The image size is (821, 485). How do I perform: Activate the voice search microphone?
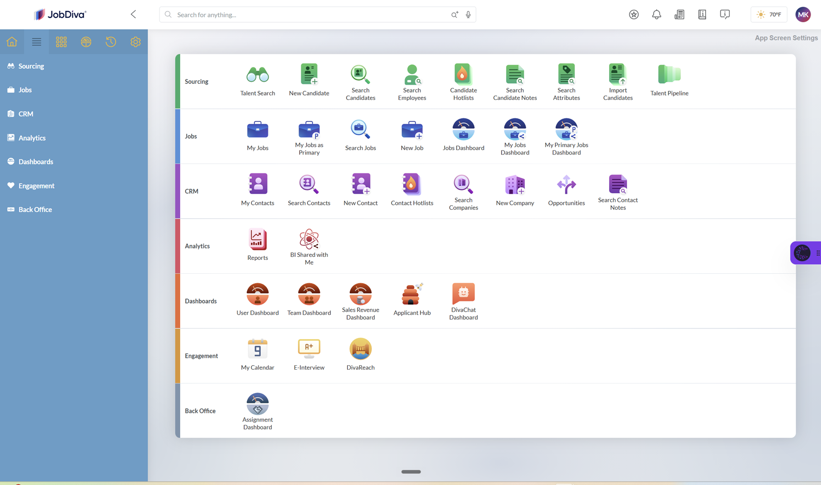point(468,14)
